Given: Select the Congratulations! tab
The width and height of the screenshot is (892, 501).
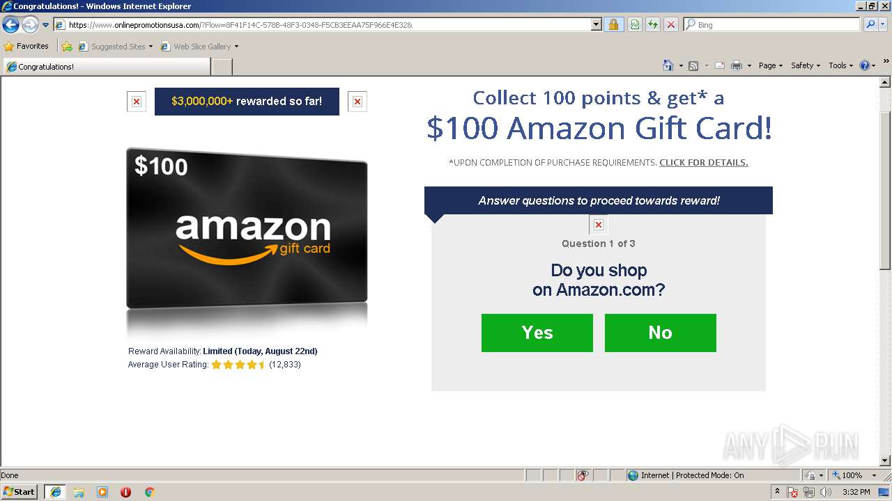Looking at the screenshot, I should click(x=106, y=67).
